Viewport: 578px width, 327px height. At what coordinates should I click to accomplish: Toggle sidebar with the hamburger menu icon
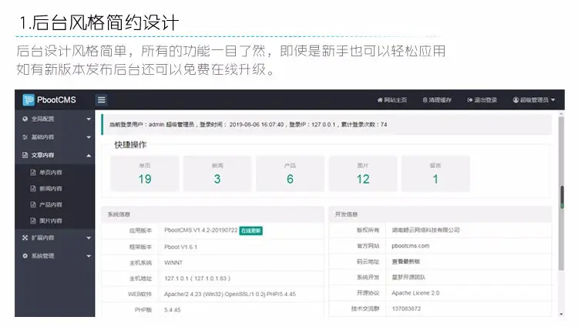[x=101, y=100]
